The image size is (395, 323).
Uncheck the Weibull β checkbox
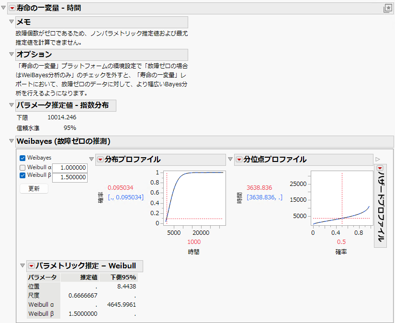(23, 175)
